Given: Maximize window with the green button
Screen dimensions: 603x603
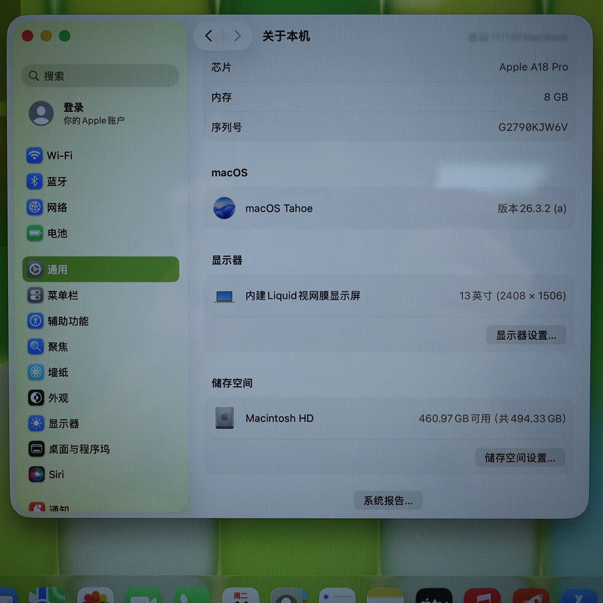Looking at the screenshot, I should (65, 36).
